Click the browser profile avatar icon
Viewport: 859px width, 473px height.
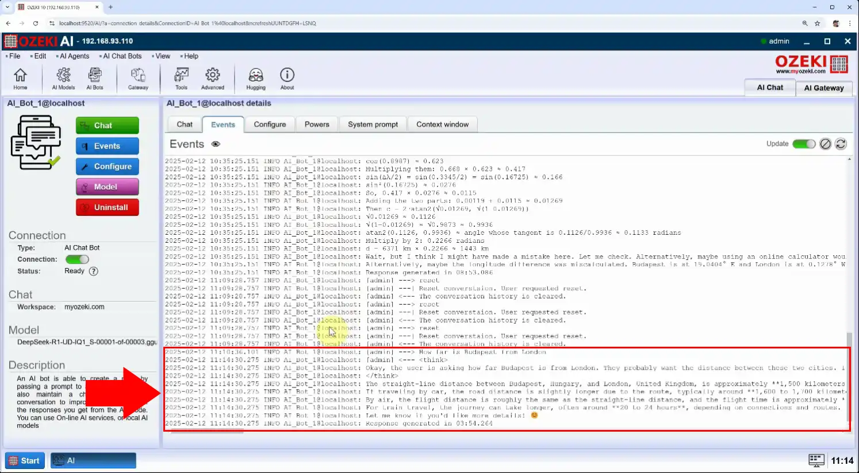(x=836, y=24)
